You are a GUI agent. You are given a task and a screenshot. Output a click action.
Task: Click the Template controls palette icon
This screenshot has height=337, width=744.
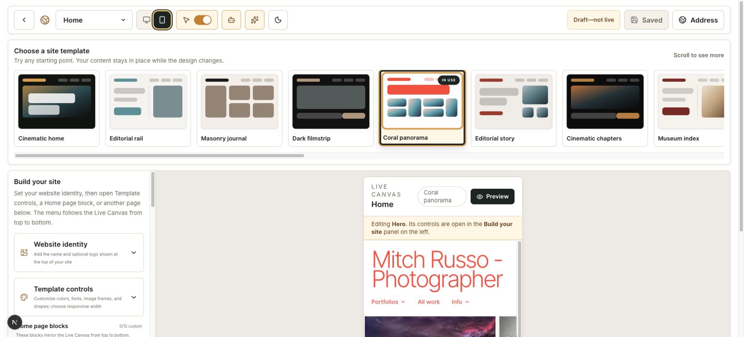click(x=24, y=297)
